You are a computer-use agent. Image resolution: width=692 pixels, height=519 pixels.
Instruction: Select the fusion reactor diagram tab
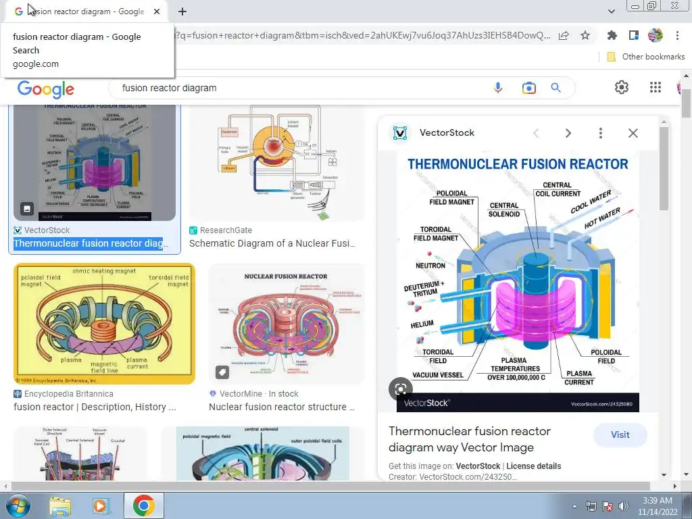(x=86, y=11)
